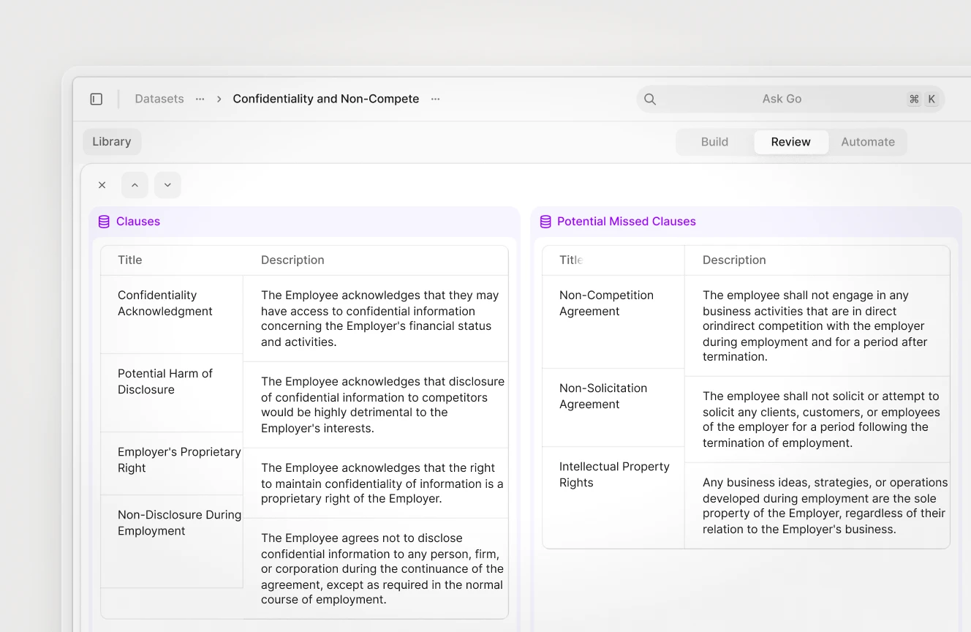This screenshot has width=971, height=632.
Task: Click the K shortcut key badge
Action: [932, 99]
